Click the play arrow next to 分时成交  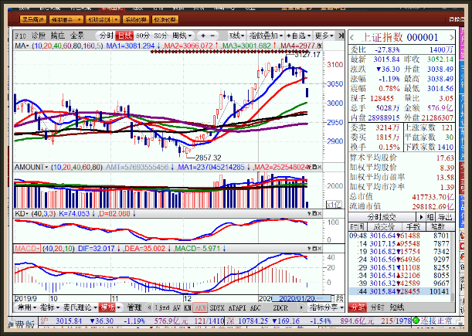tap(421, 217)
